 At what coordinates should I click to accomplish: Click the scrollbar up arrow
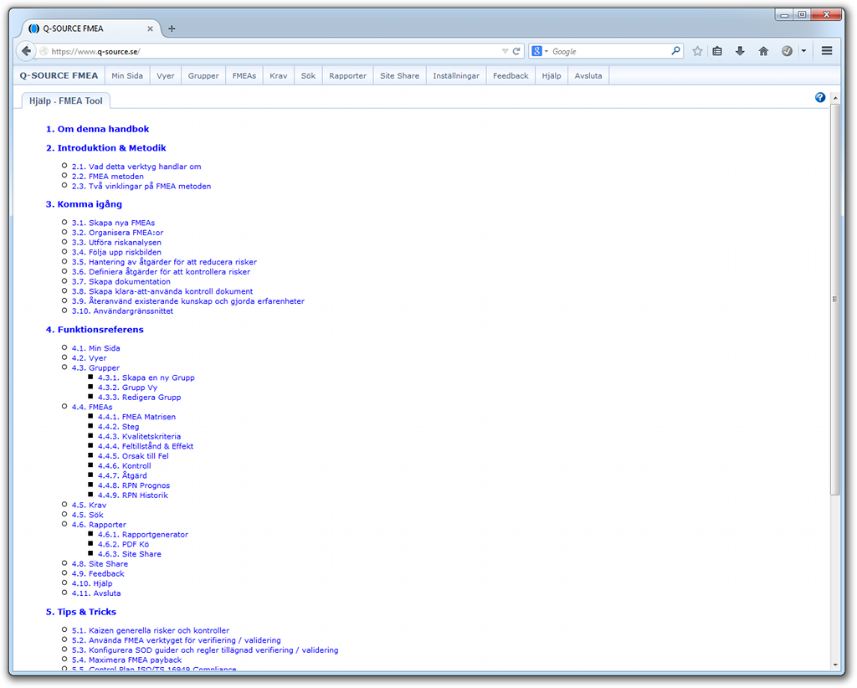tap(834, 99)
